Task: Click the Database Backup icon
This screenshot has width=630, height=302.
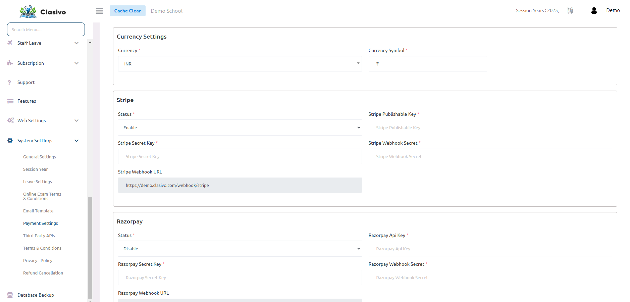Action: 10,295
